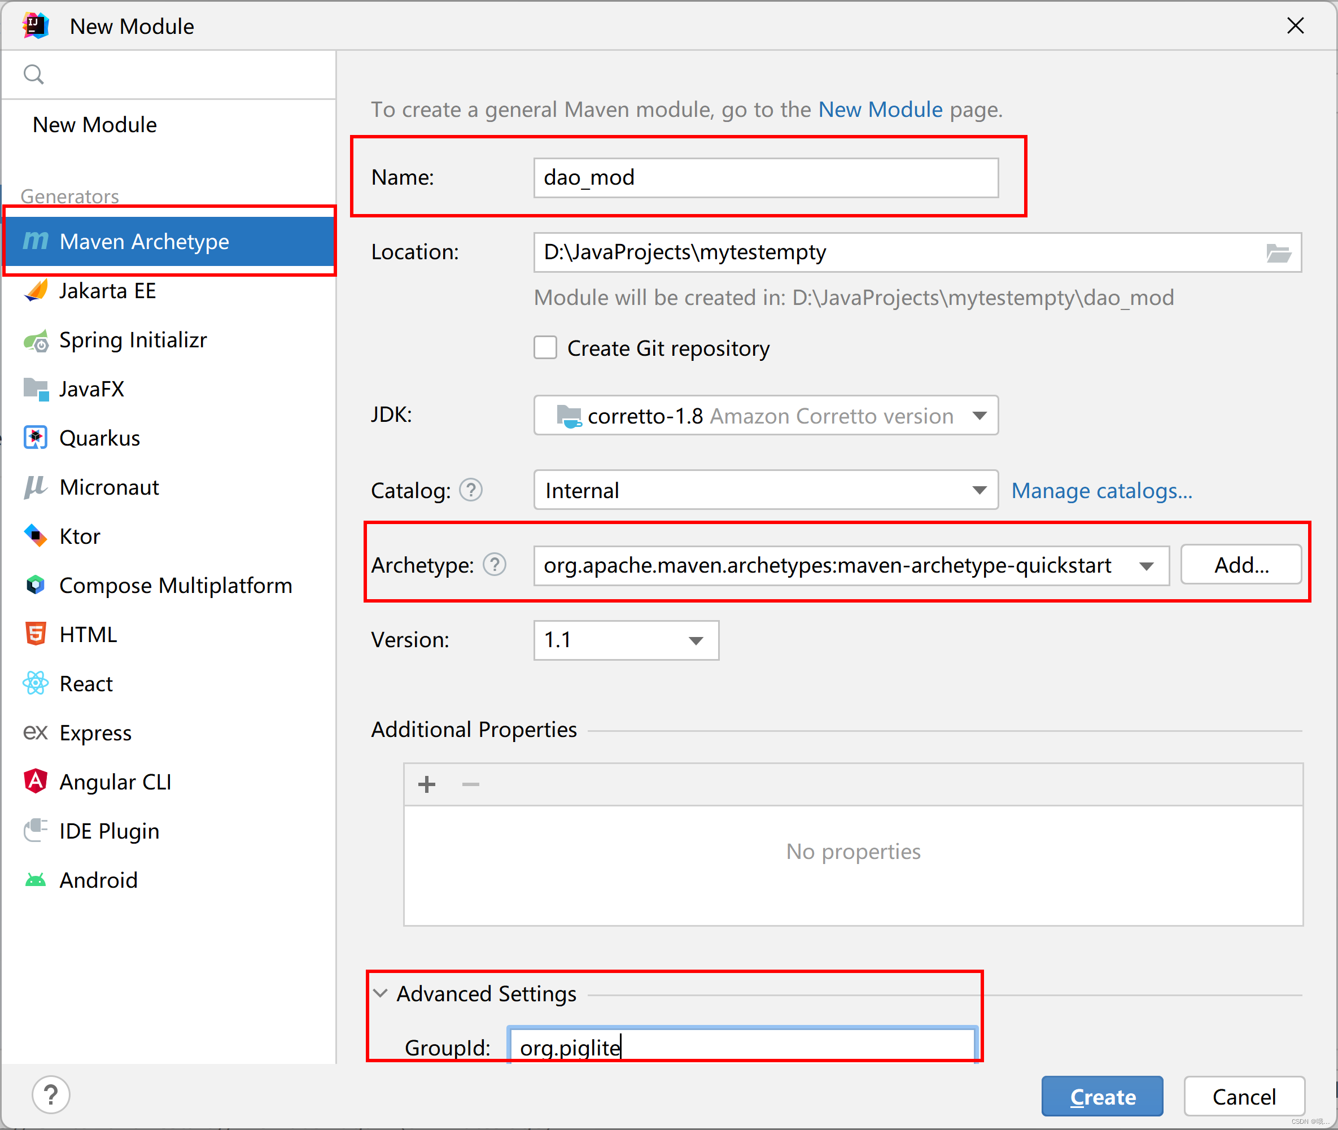Open the Catalog Internal dropdown
Viewport: 1338px width, 1130px height.
[766, 490]
